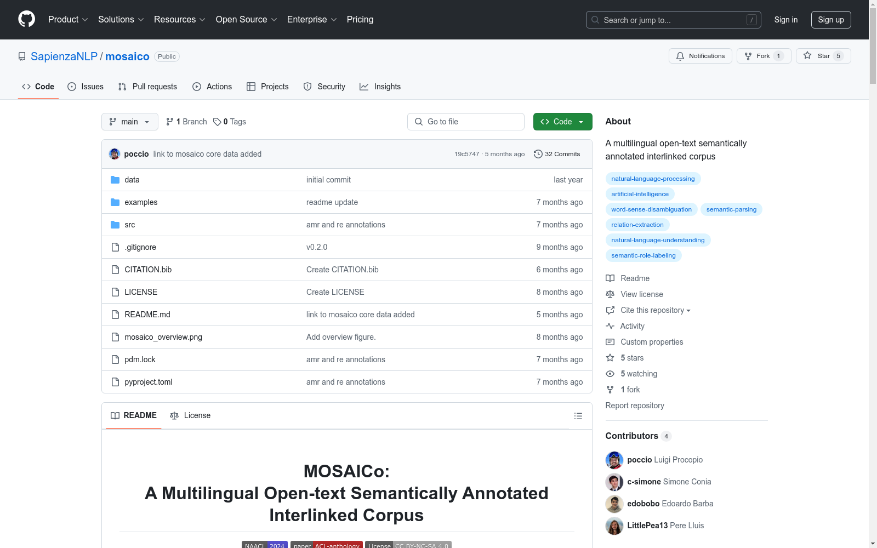Switch to the Insights tab
Viewport: 877px width, 548px height.
click(380, 87)
